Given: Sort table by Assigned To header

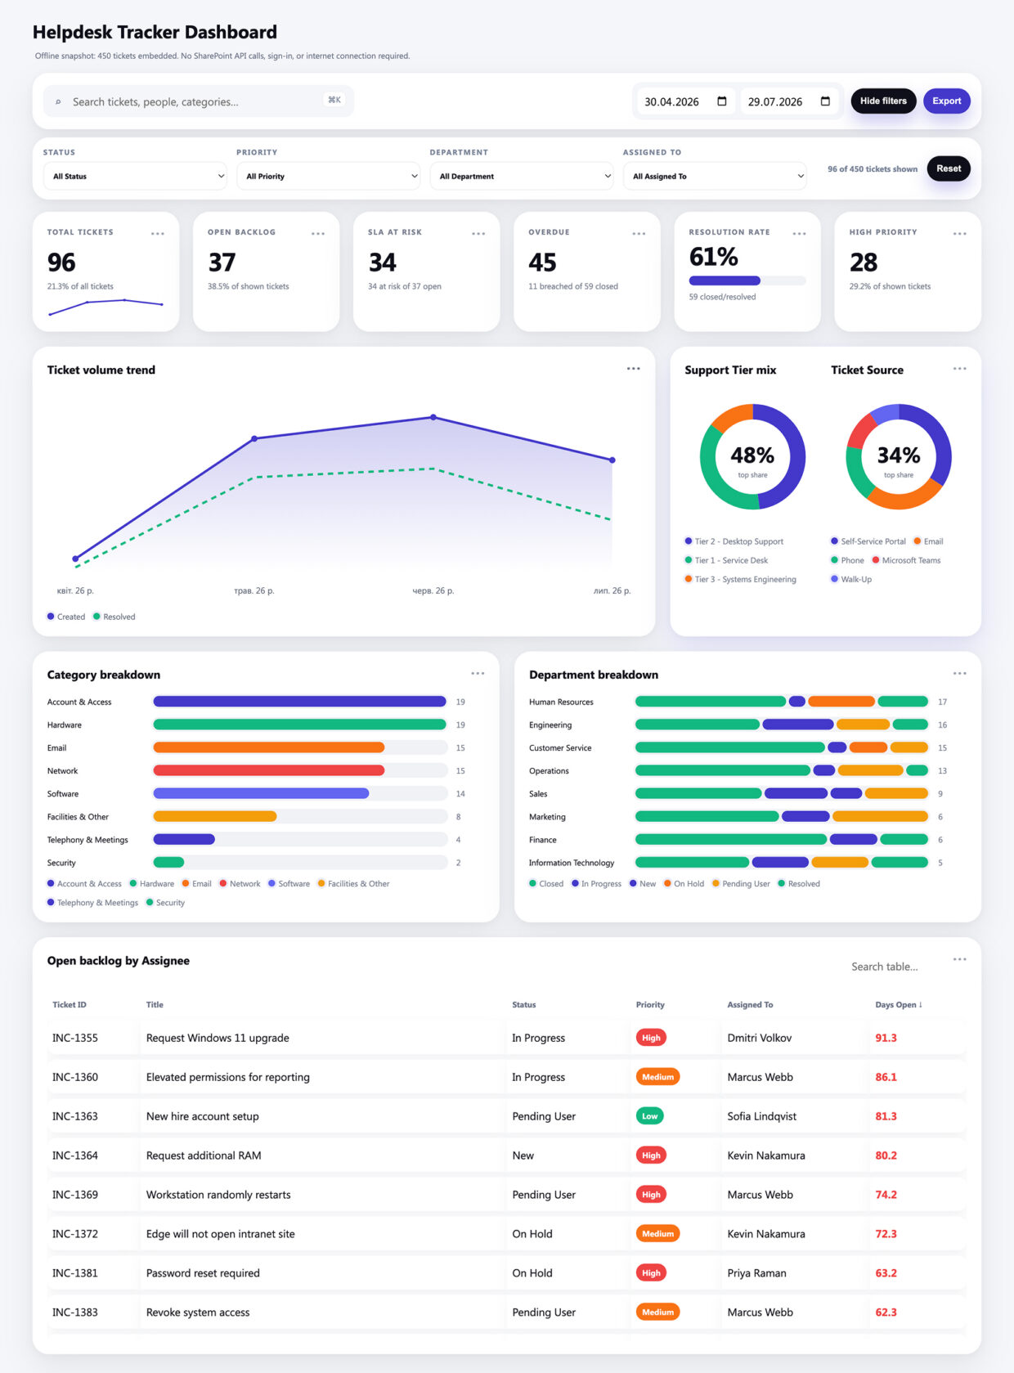Looking at the screenshot, I should coord(750,1005).
